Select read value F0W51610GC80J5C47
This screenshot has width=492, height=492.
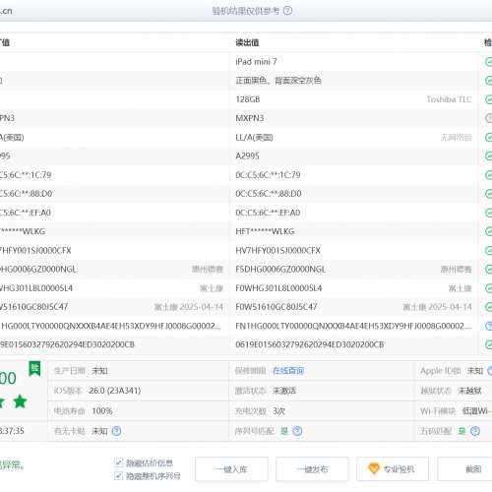coord(277,307)
